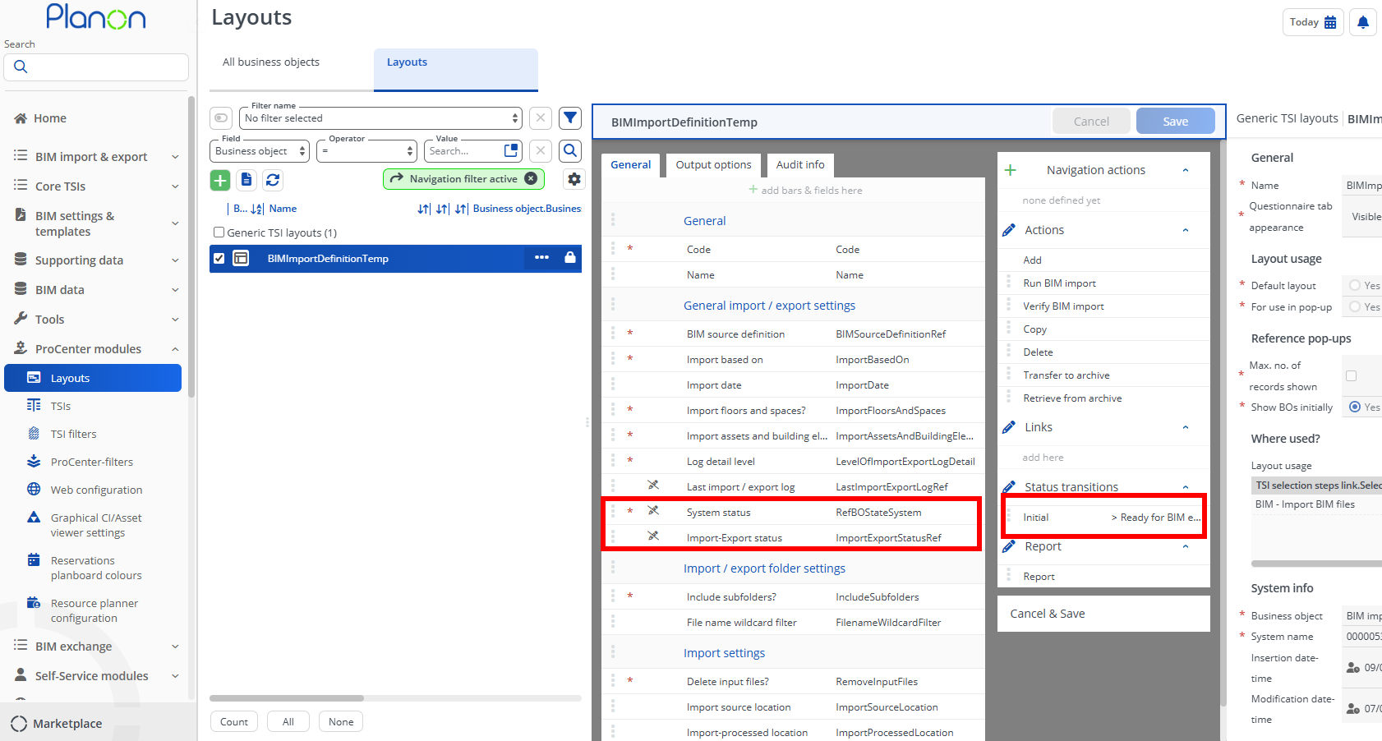Dismiss the Navigation filter active chip

coord(531,178)
